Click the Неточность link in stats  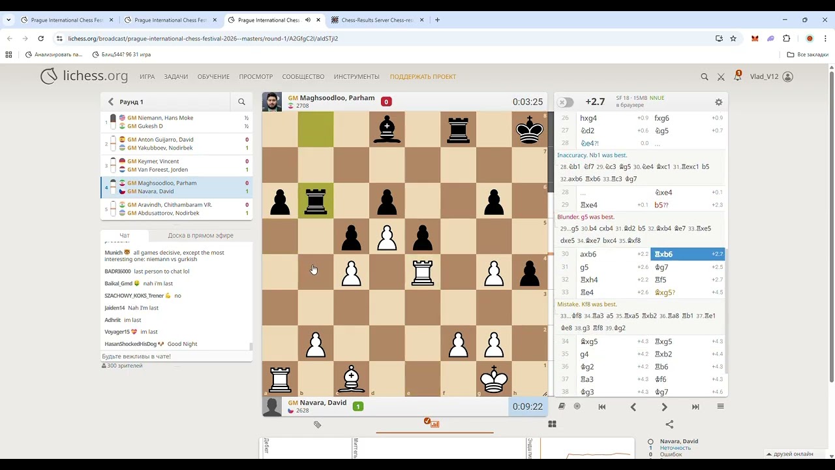click(x=675, y=448)
